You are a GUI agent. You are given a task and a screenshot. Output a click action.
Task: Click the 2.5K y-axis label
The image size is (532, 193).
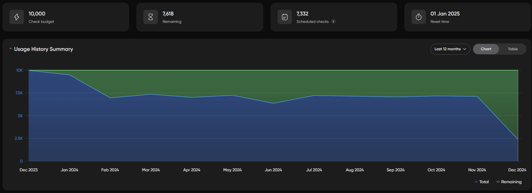(19, 138)
